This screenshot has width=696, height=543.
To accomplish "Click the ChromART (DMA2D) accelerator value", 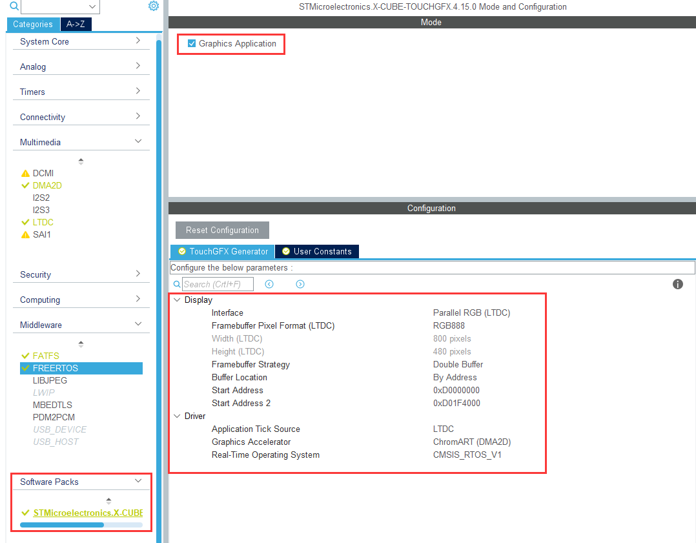I will point(472,442).
